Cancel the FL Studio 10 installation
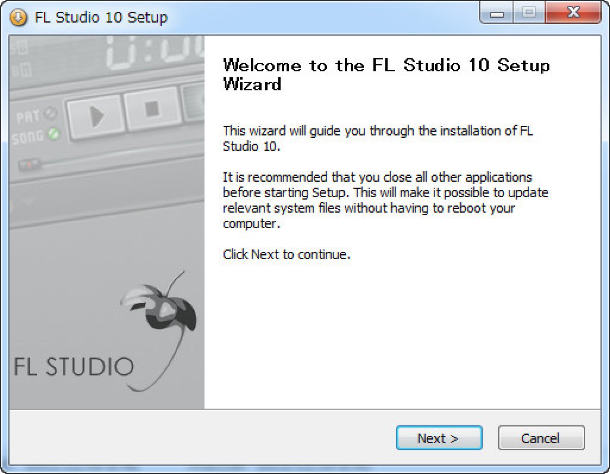610x474 pixels. coord(541,438)
